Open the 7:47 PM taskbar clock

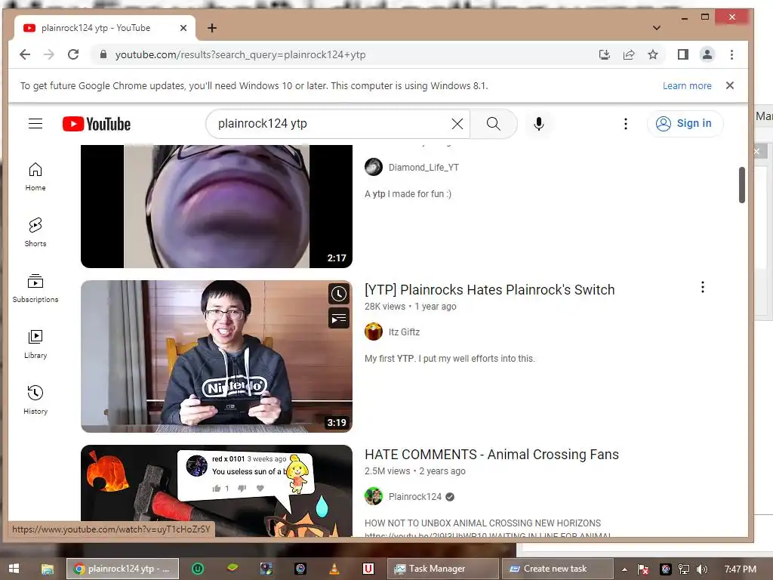click(740, 569)
